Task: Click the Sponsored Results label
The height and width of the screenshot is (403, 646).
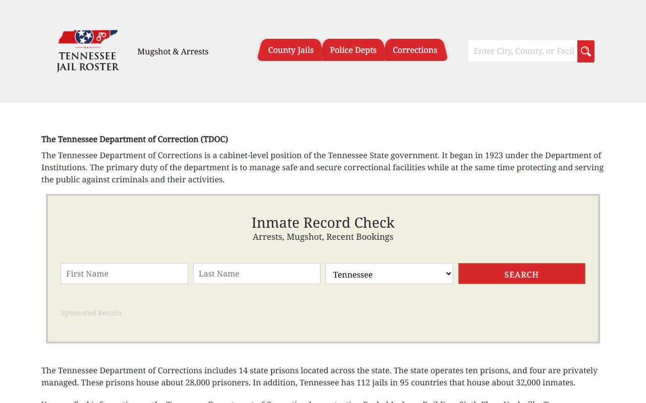Action: 91,313
